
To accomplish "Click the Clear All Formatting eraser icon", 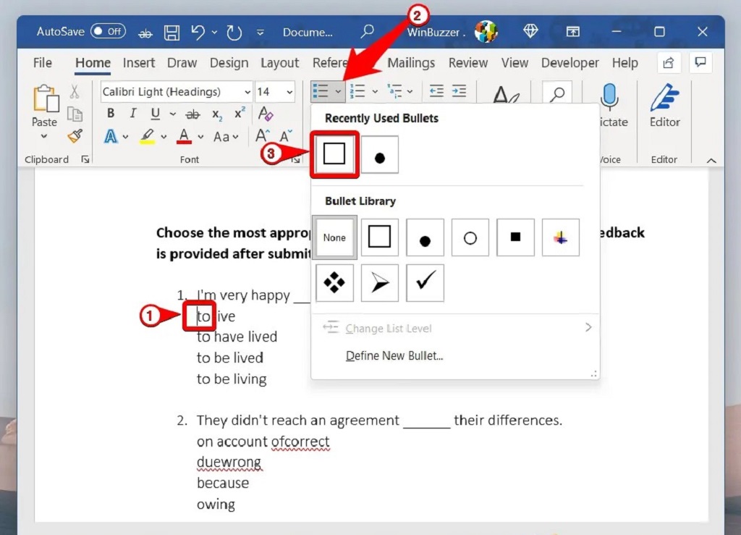I will tap(266, 114).
